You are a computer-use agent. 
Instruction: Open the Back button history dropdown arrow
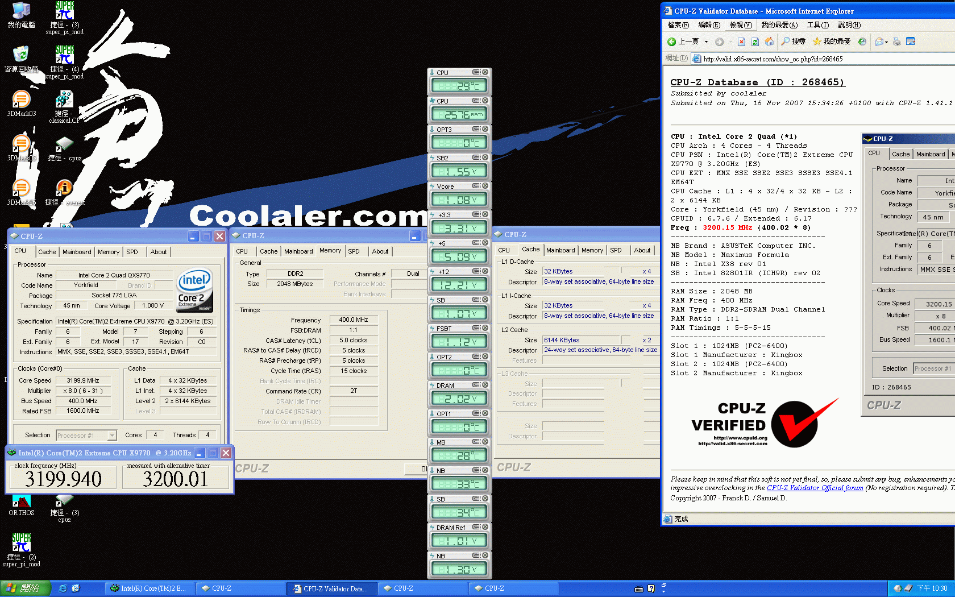pyautogui.click(x=706, y=42)
